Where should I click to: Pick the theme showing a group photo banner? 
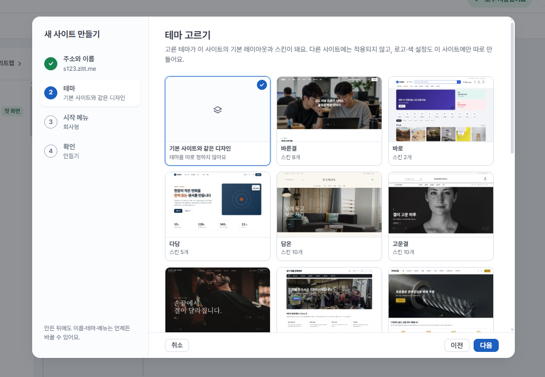[329, 300]
